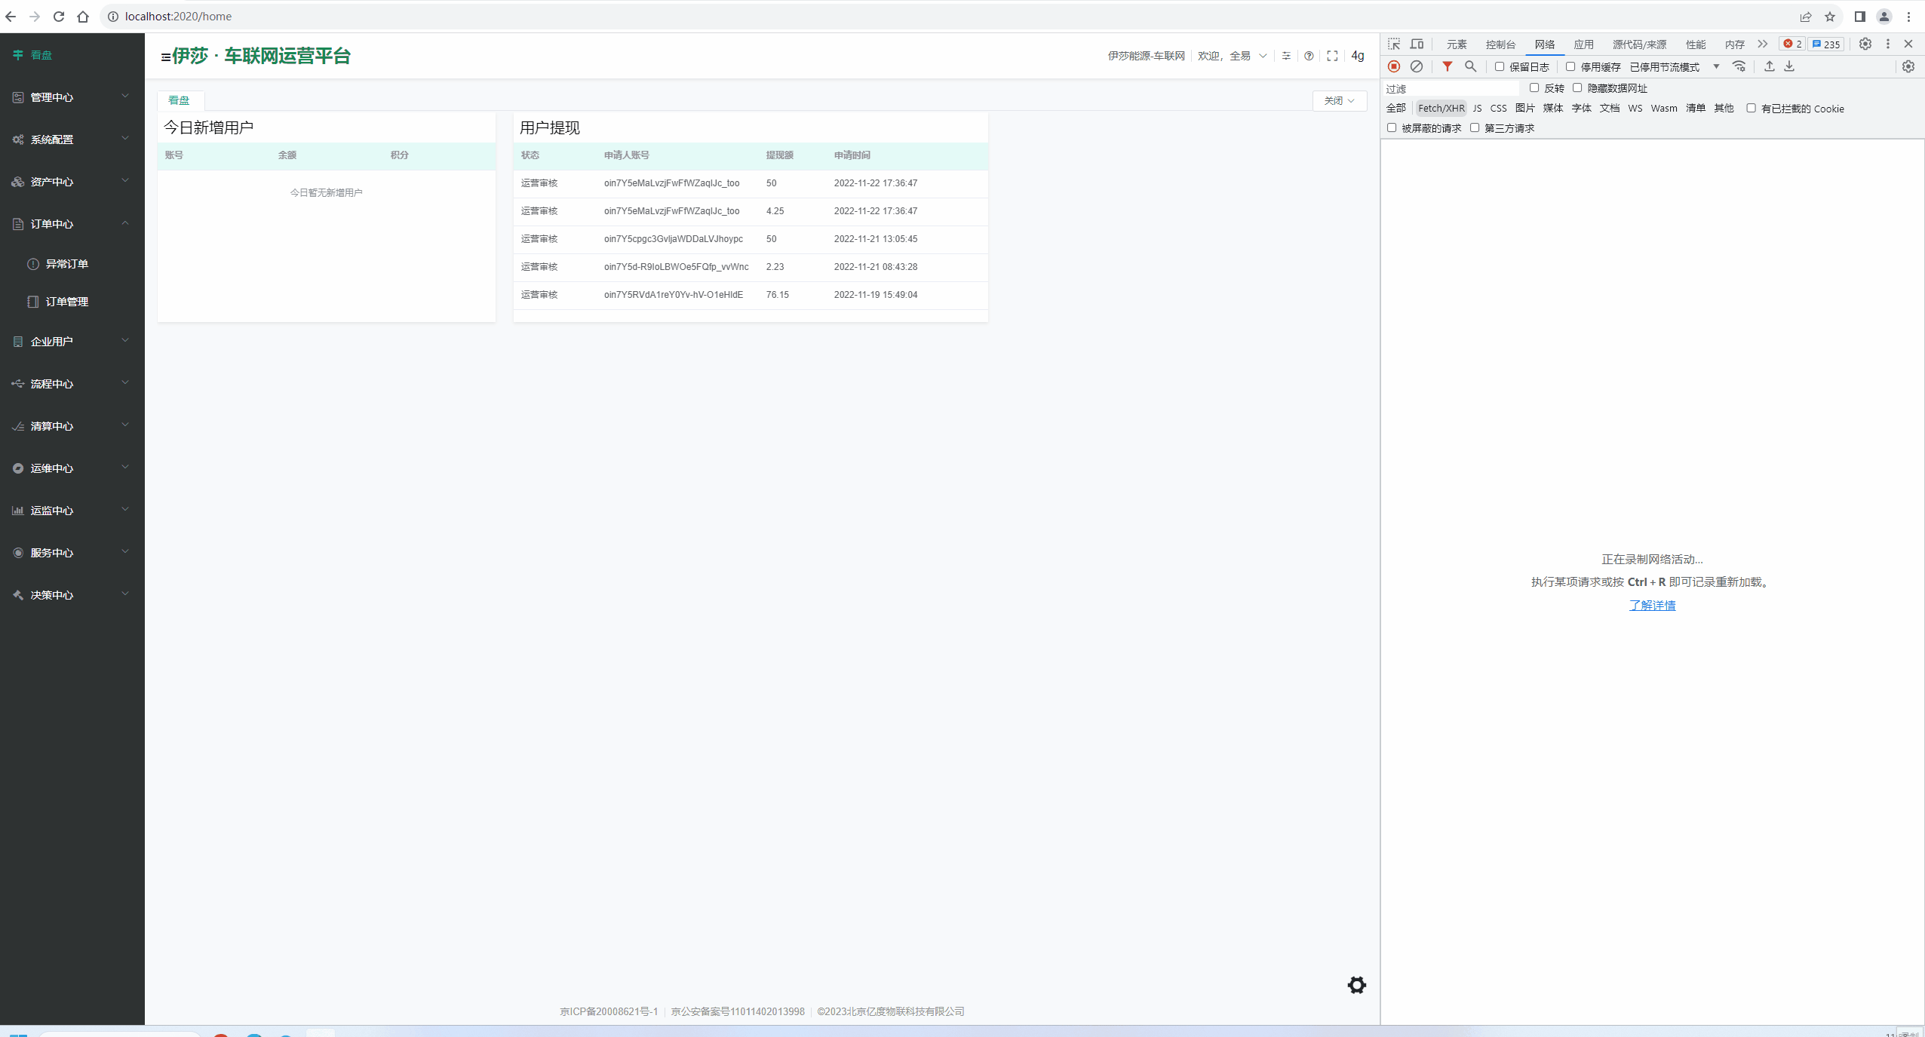Toggle the network filter funnel icon
The image size is (1925, 1037).
tap(1447, 66)
